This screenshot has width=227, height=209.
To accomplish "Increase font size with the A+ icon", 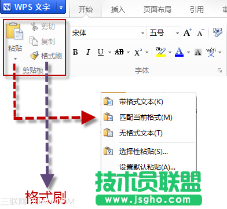I will [187, 32].
